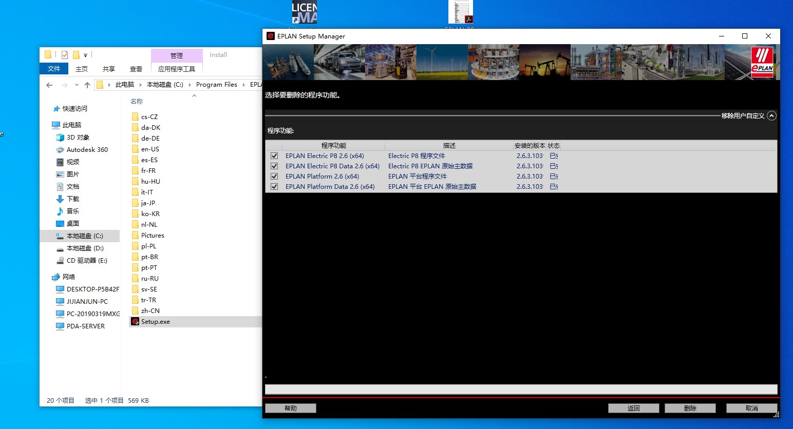
Task: Sort files by the 名称 column header
Action: pos(137,102)
